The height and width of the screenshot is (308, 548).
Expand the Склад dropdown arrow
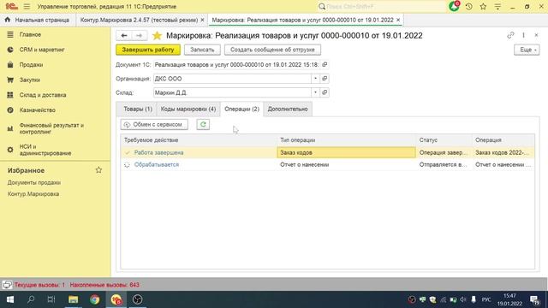click(x=315, y=92)
